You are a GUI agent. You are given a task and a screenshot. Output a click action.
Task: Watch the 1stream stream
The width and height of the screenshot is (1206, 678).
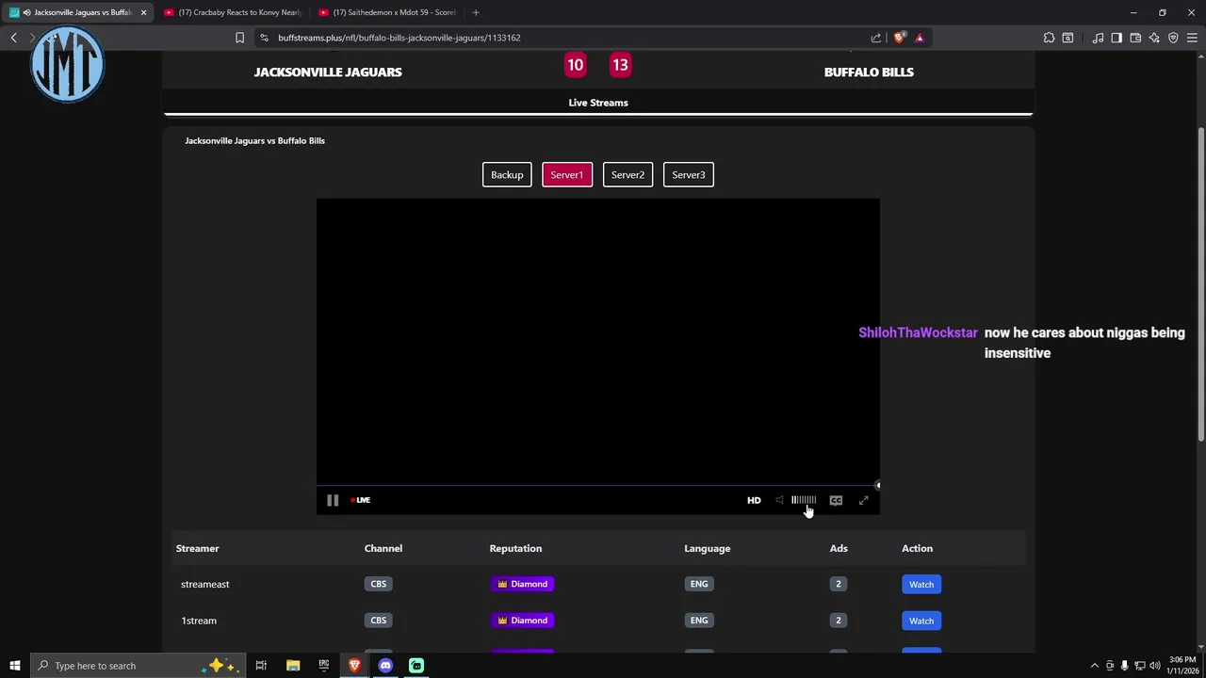tap(921, 621)
